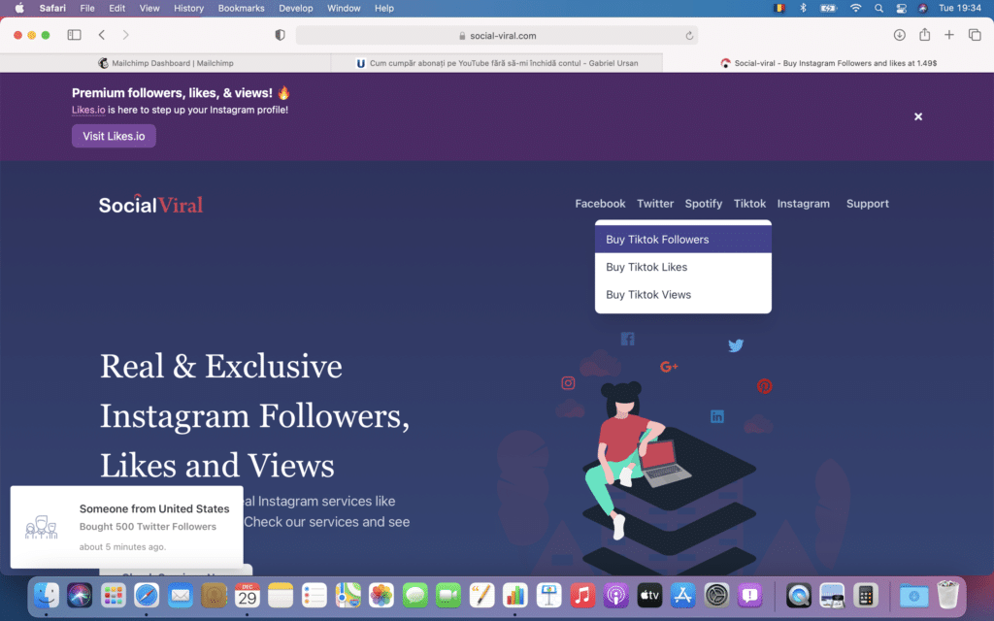Toggle the Safari sidebar icon
The image size is (994, 621).
(74, 35)
